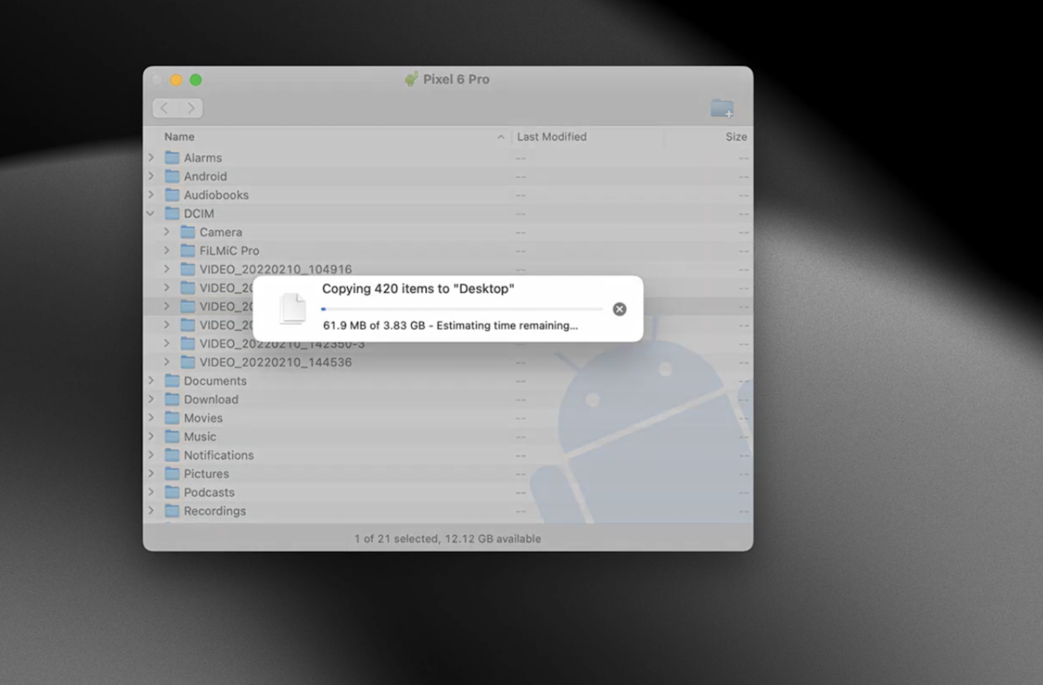Image resolution: width=1043 pixels, height=685 pixels.
Task: Click the Podcasts folder icon
Action: 172,492
